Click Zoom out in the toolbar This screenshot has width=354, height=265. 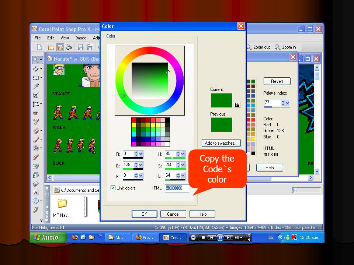click(x=258, y=47)
